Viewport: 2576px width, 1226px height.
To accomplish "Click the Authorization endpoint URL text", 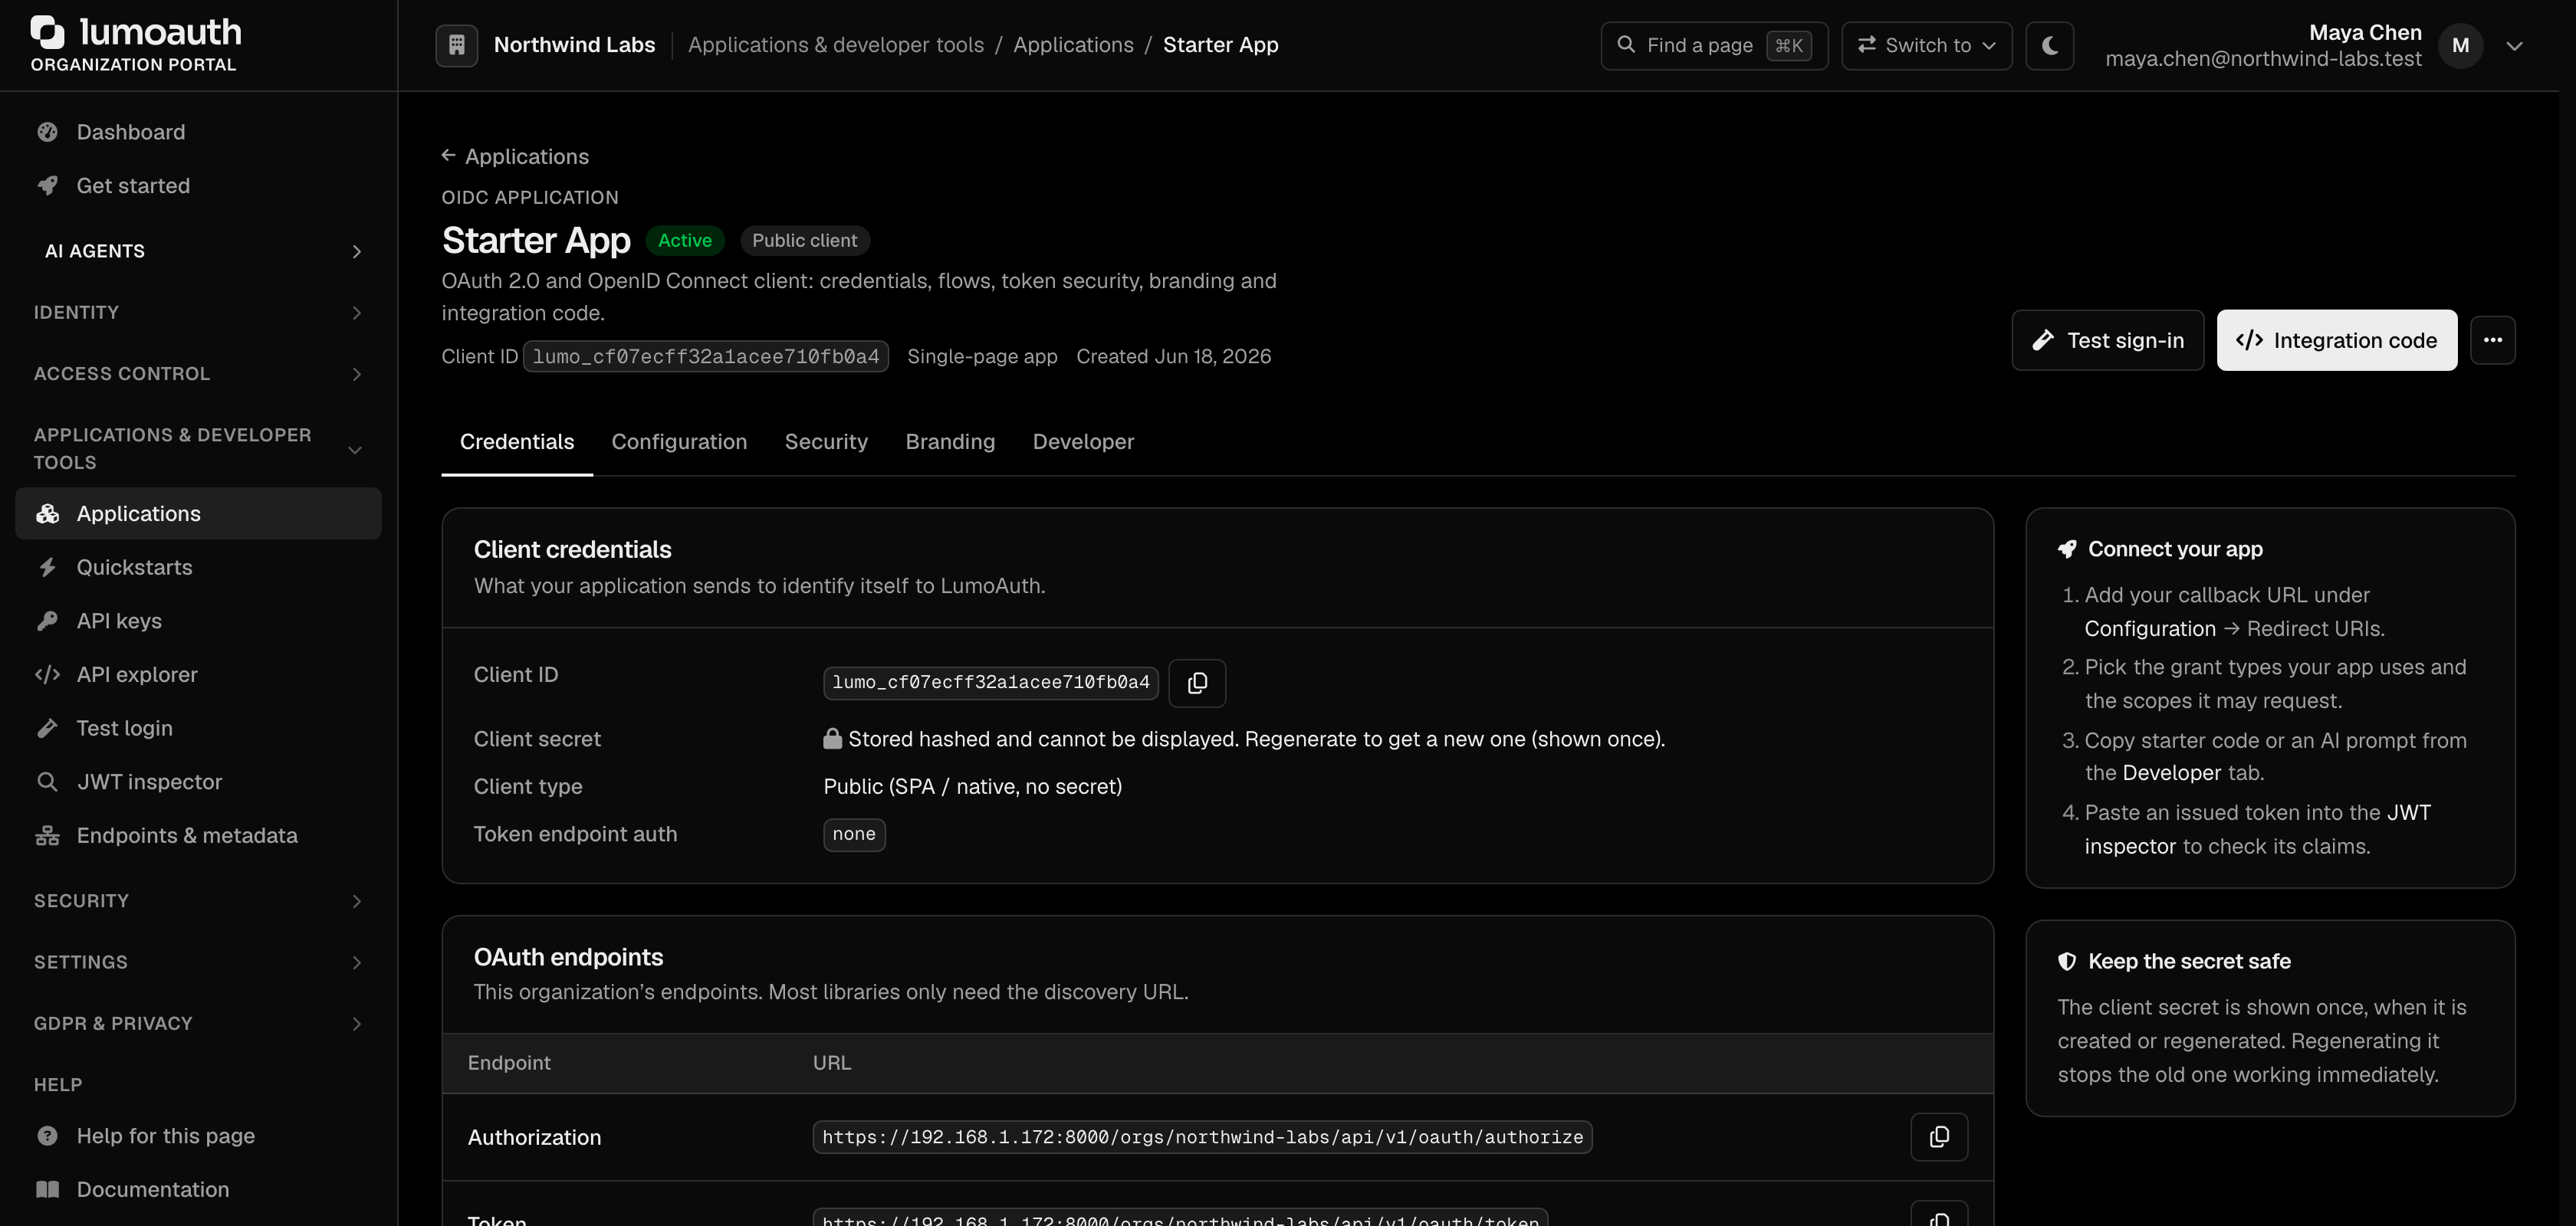I will [x=1202, y=1137].
